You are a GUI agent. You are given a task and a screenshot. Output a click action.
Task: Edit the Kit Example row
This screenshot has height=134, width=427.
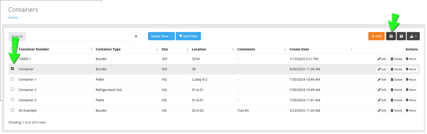point(382,111)
